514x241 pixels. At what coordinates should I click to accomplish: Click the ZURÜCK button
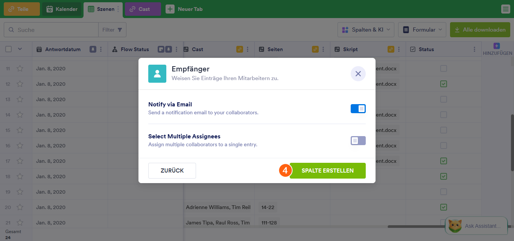[x=172, y=171]
